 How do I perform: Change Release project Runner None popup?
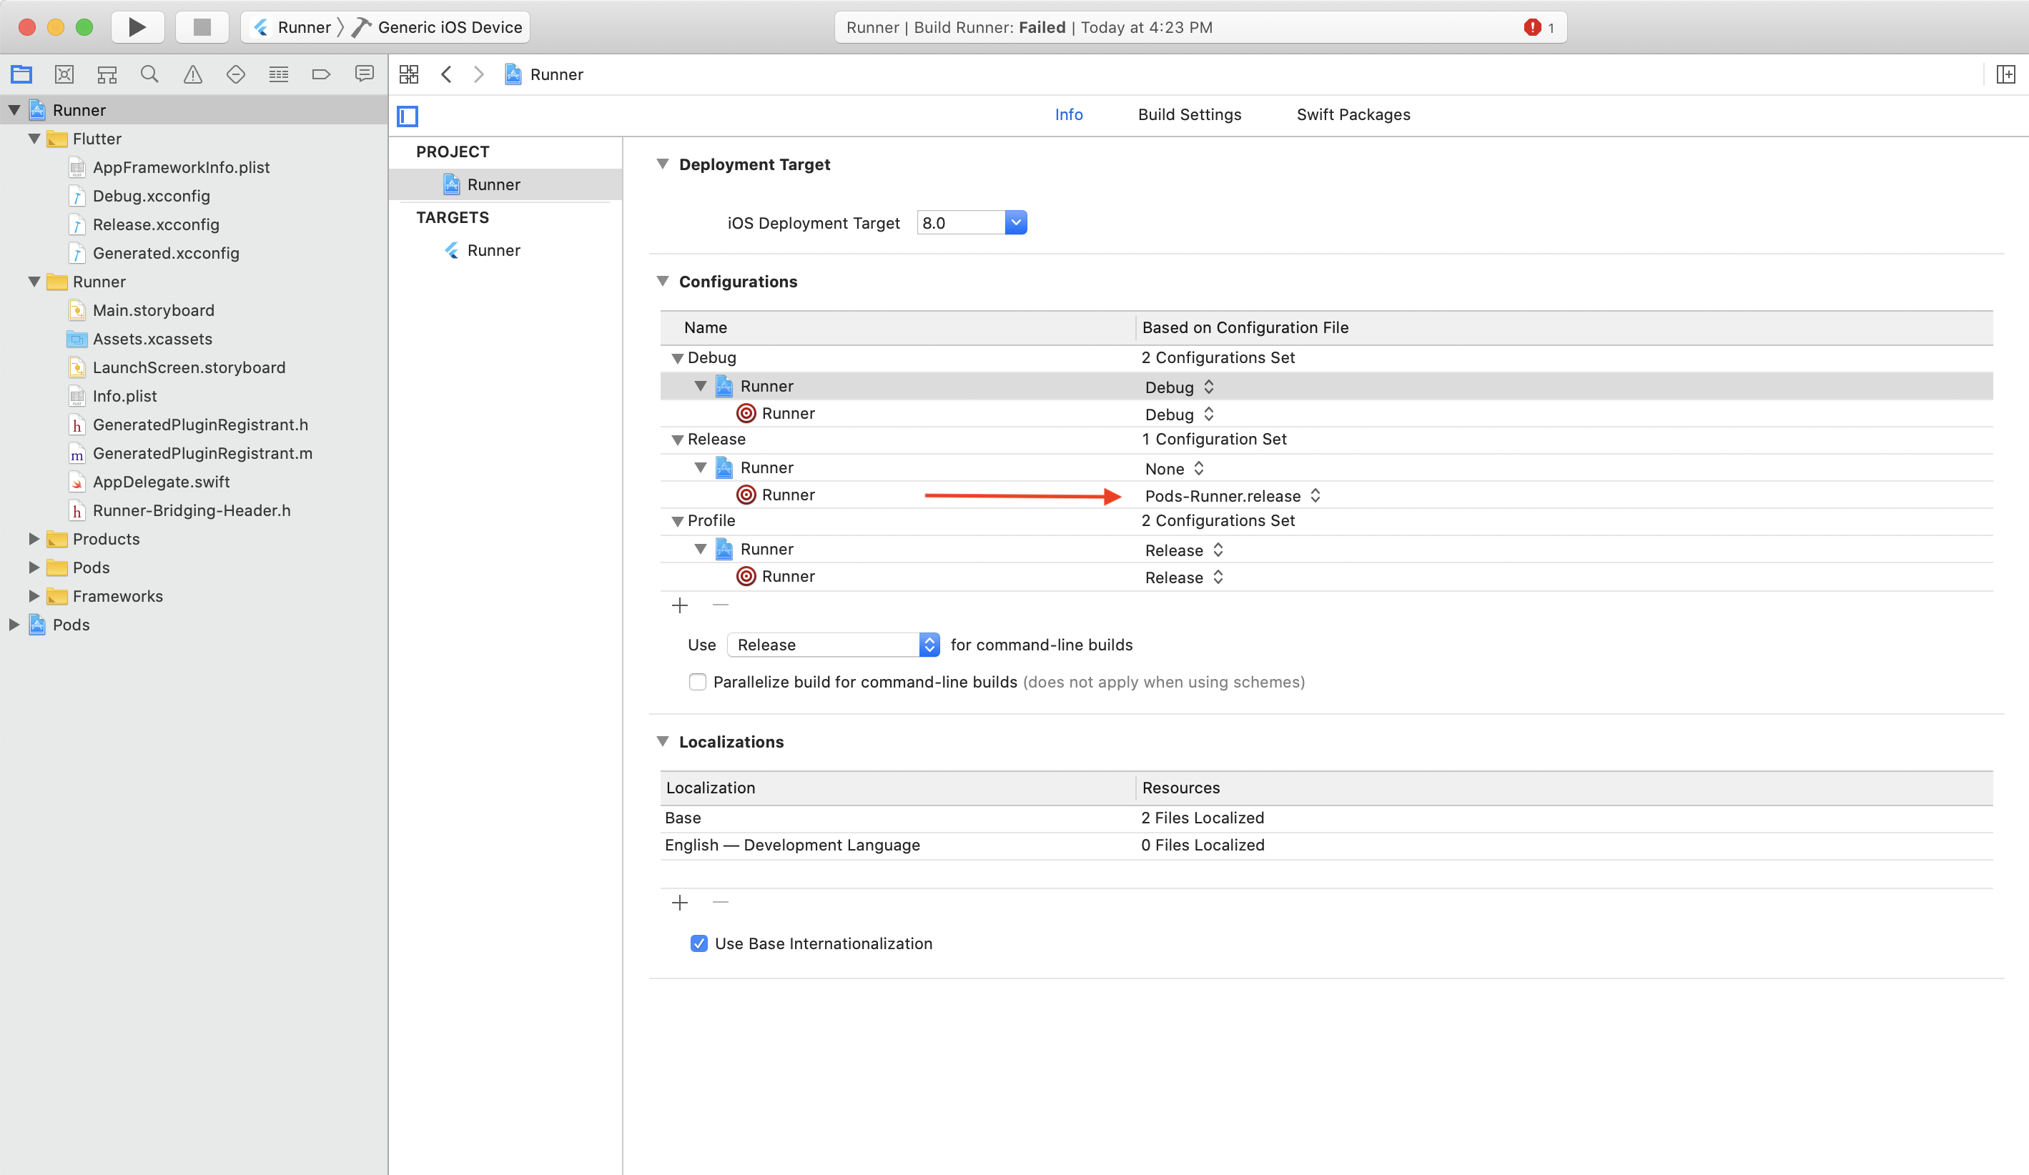pyautogui.click(x=1175, y=468)
